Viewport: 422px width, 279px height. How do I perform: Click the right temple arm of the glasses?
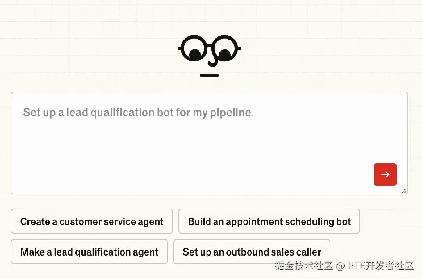(239, 49)
